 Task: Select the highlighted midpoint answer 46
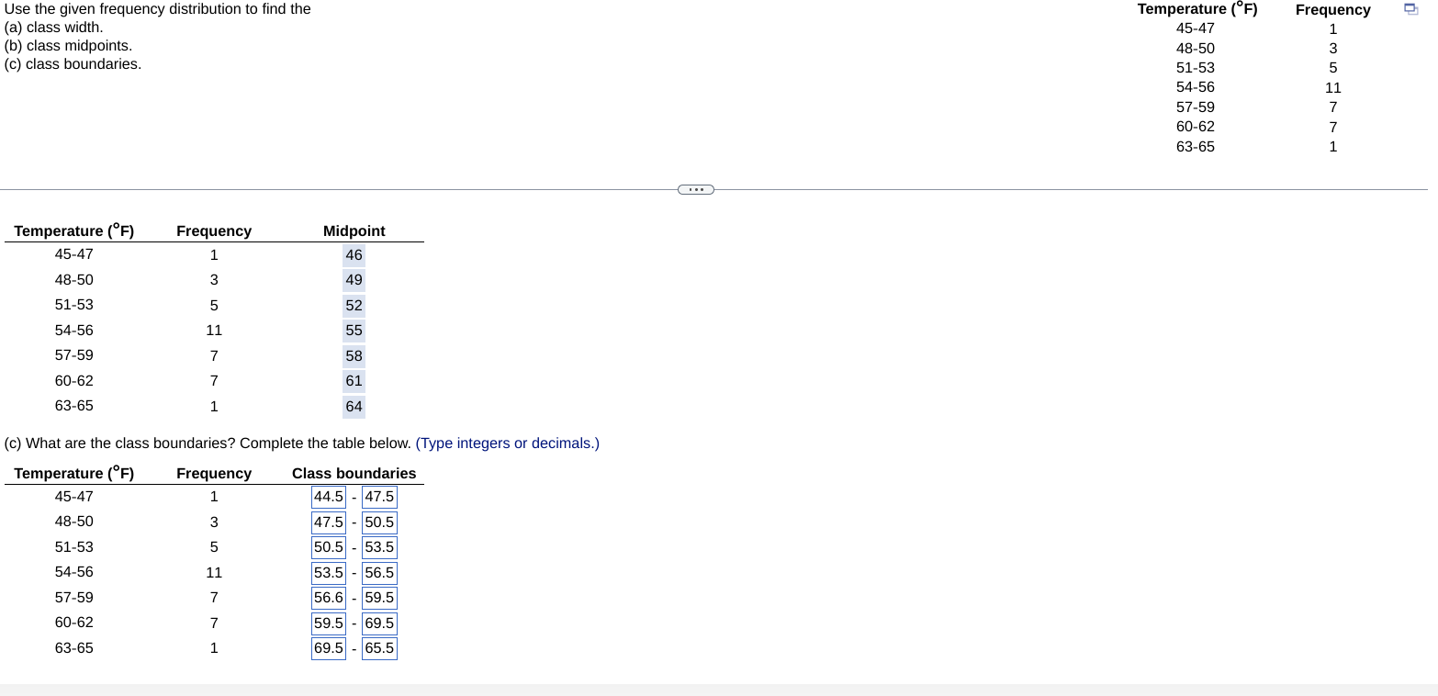click(354, 254)
